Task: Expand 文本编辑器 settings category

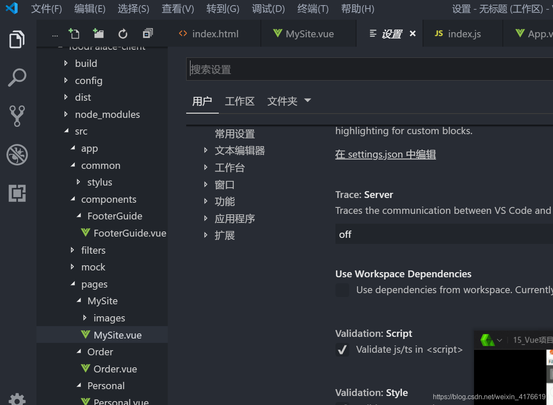Action: tap(205, 150)
